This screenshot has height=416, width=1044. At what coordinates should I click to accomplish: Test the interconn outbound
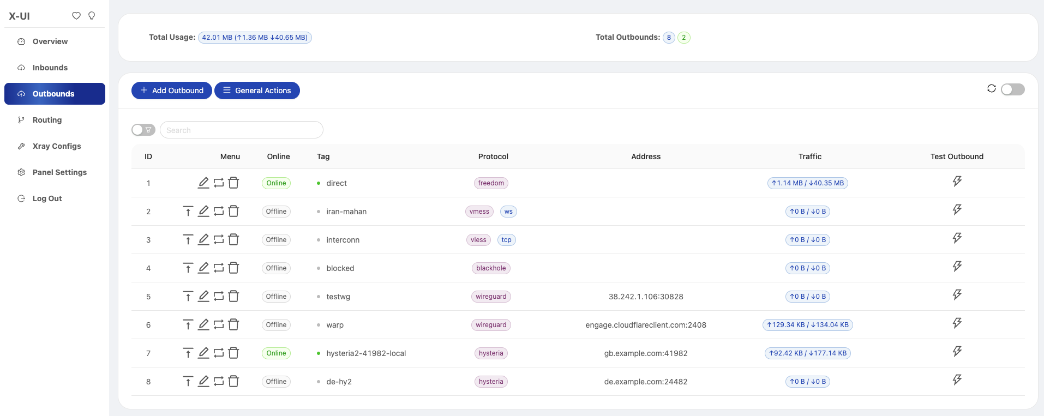tap(957, 238)
